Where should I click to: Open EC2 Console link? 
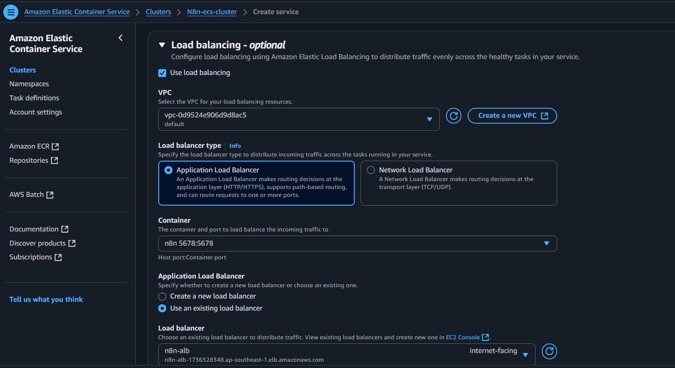(x=463, y=337)
